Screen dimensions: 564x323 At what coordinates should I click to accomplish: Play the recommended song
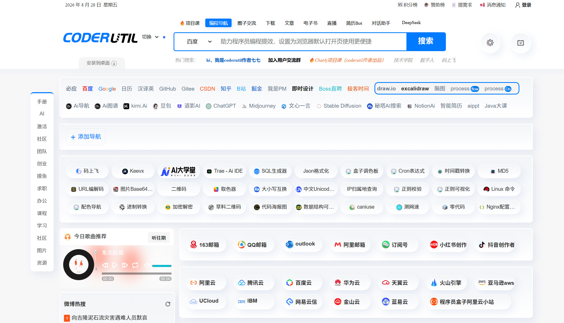115,265
